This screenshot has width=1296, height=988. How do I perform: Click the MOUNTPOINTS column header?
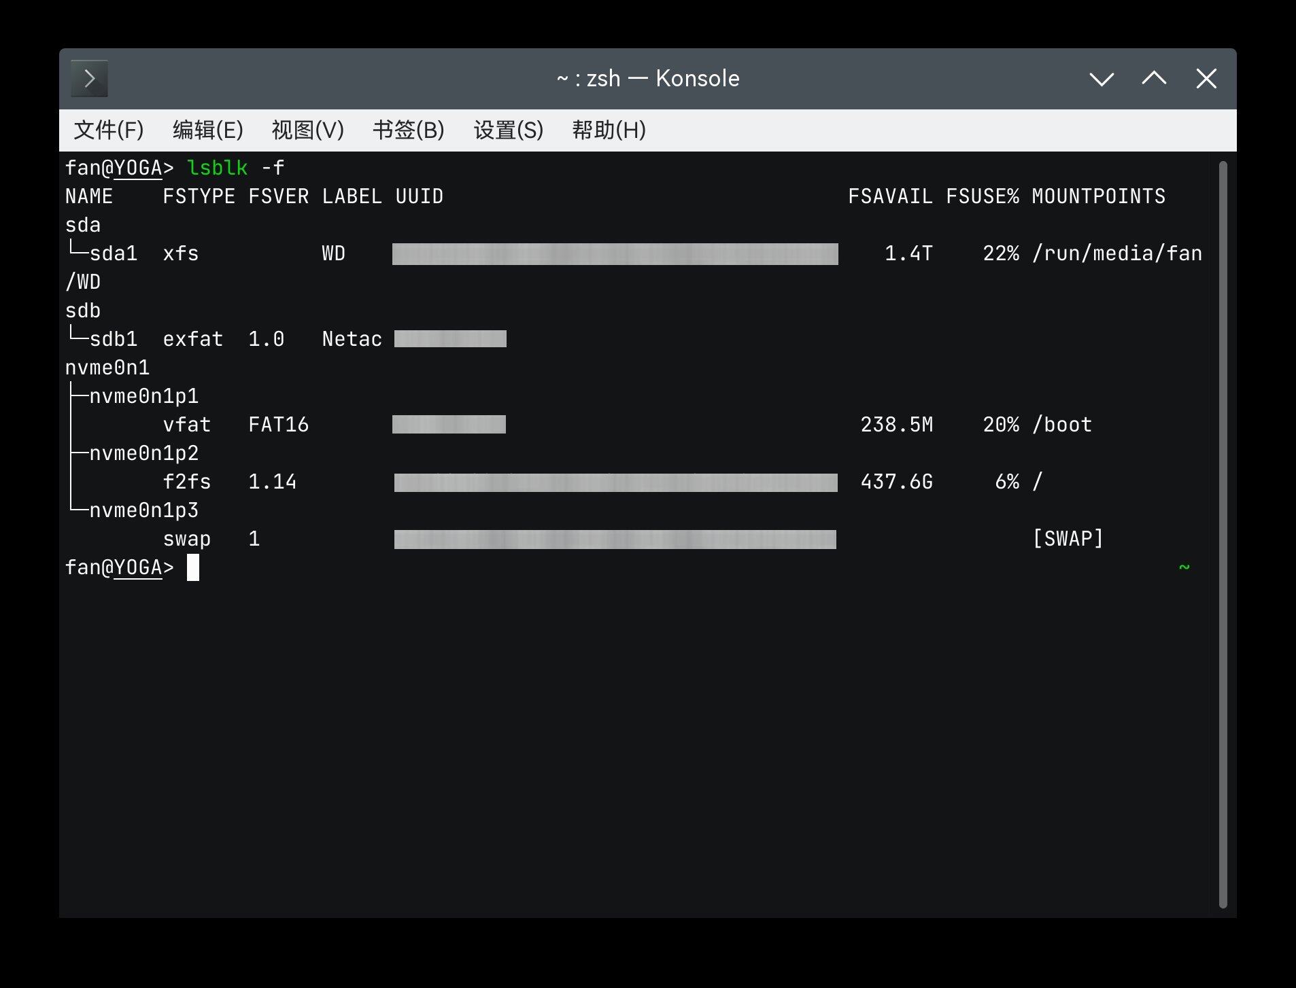click(1098, 196)
